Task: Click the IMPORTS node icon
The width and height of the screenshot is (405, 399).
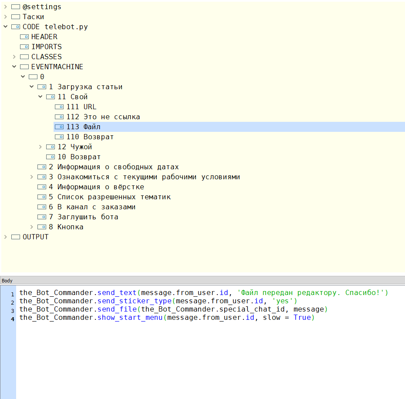Action: tap(24, 47)
